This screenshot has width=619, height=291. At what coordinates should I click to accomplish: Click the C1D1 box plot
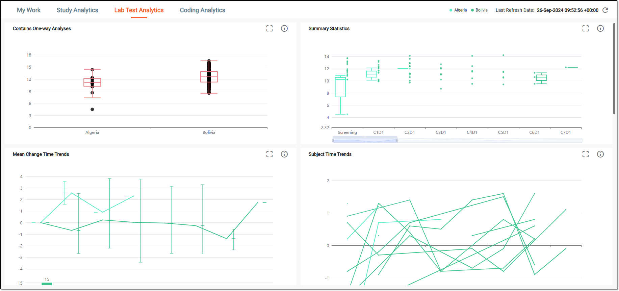371,74
